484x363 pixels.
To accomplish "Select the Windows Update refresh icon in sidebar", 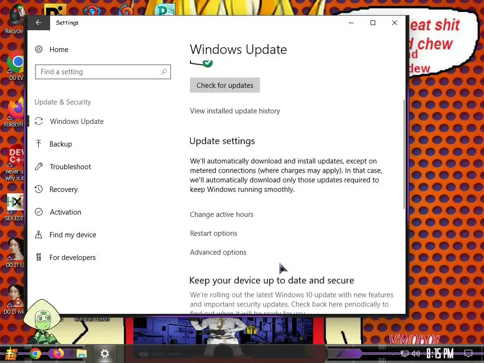I will click(39, 121).
